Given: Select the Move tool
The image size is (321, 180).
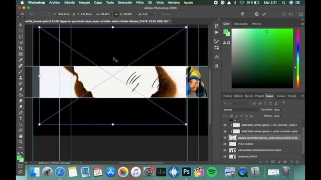Looking at the screenshot, I should pos(21,25).
